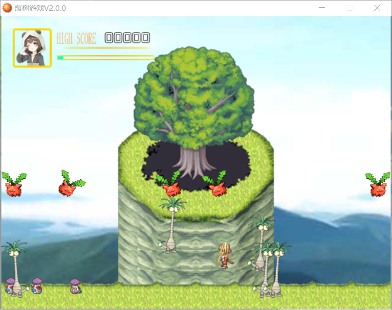The width and height of the screenshot is (392, 310).
Task: Target the tall palm creature at the cliff's right edge
Action: (261, 243)
